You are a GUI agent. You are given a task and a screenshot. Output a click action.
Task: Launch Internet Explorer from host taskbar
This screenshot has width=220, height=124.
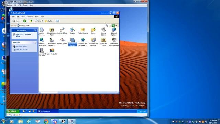(29, 121)
